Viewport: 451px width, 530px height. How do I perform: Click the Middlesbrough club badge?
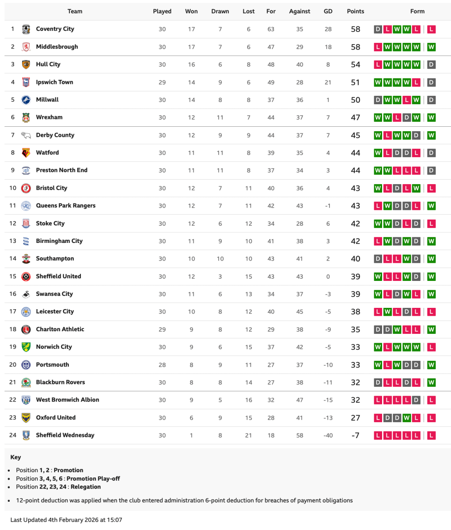click(x=26, y=47)
